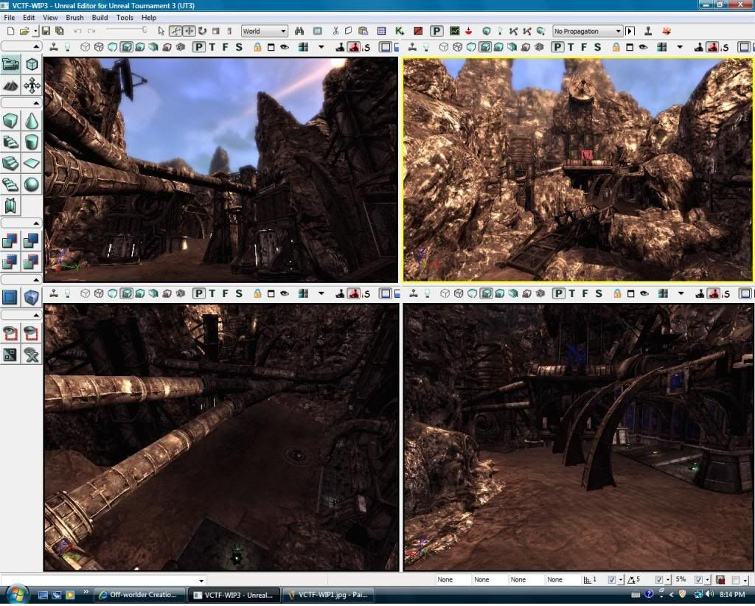Screen dimensions: 755x606
Task: Switch top-left viewport to Side S view
Action: tap(239, 47)
